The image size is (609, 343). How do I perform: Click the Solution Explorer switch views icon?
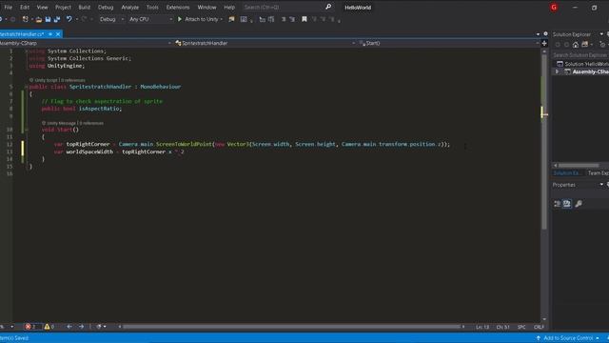point(585,45)
